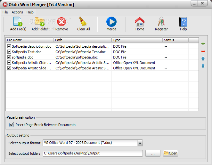Click the Okdo Word Merger title bar logo
The height and width of the screenshot is (165, 212).
tap(5, 4)
